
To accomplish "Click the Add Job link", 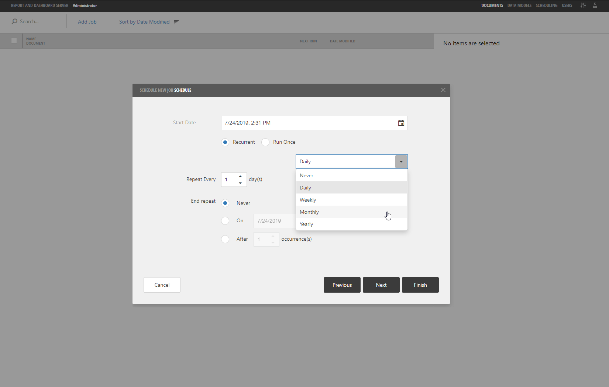I will click(x=87, y=22).
